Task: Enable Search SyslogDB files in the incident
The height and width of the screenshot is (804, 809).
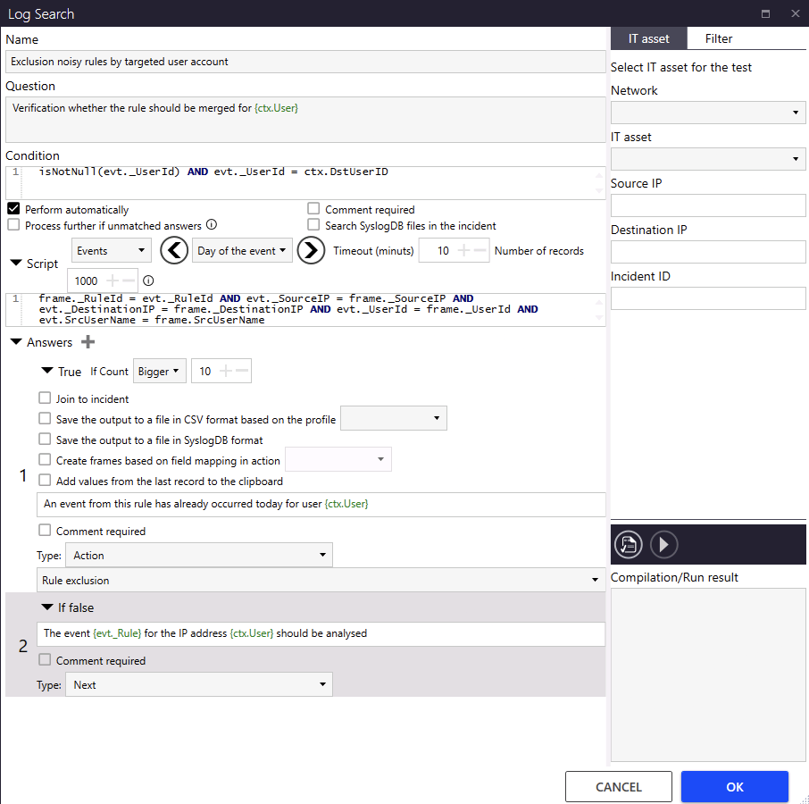Action: click(313, 224)
